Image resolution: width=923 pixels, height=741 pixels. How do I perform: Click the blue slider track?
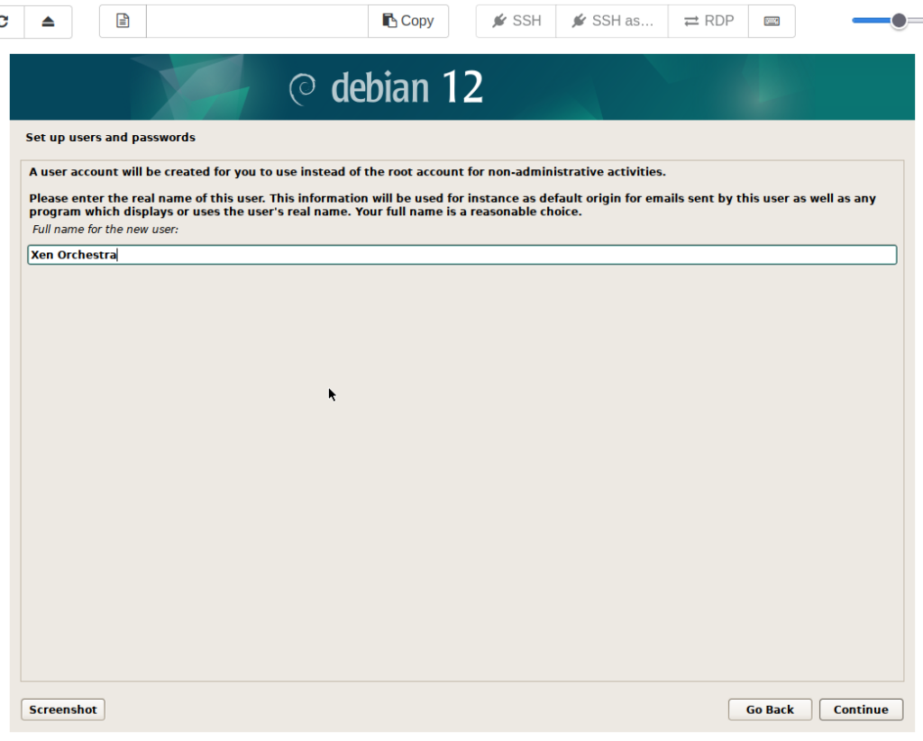click(x=870, y=21)
